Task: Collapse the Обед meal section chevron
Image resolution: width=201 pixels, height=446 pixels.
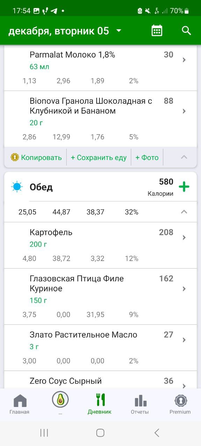Action: 184,212
